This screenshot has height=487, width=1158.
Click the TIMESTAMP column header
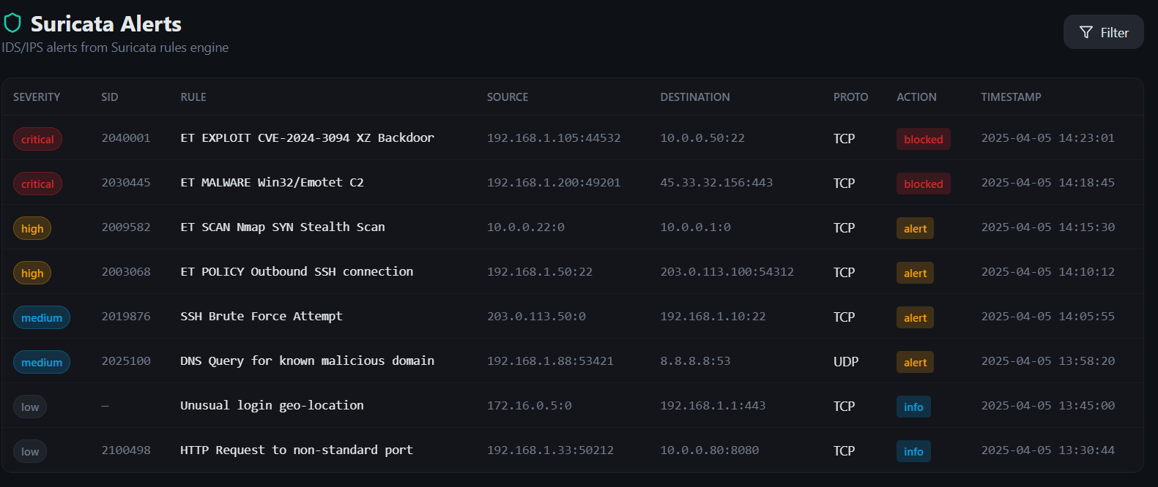(x=1011, y=97)
